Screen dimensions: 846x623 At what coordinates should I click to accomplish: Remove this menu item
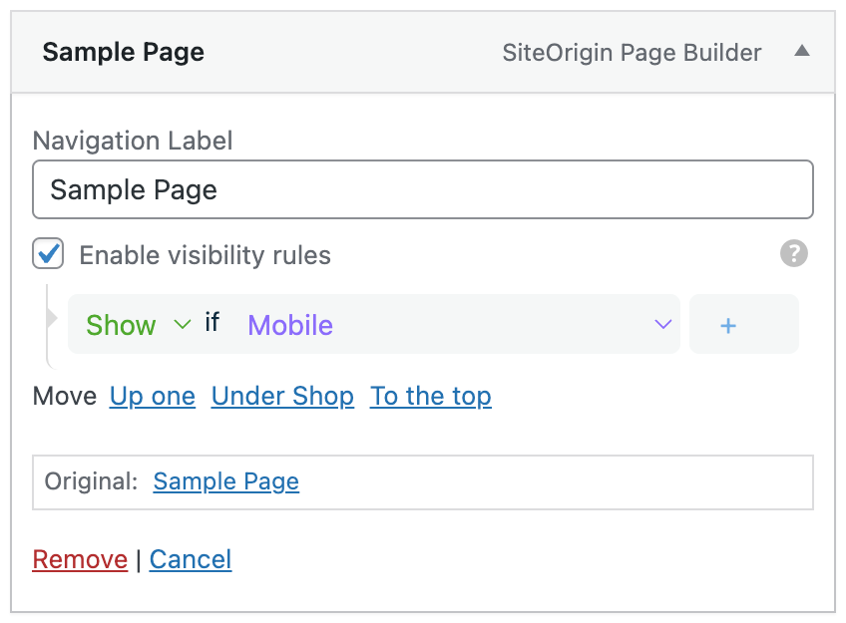(x=80, y=559)
